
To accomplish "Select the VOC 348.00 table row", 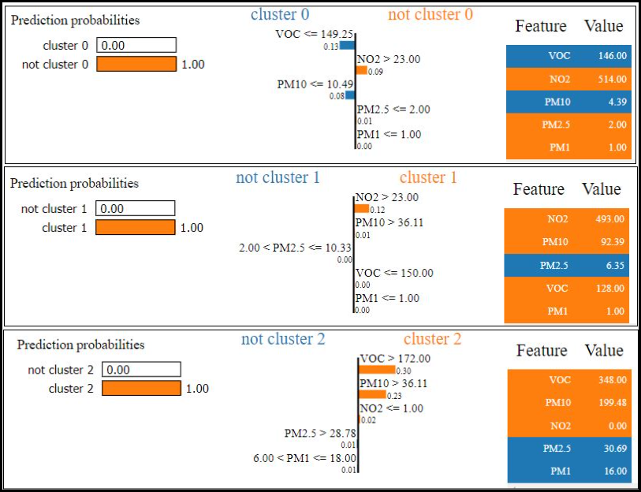I will 569,380.
